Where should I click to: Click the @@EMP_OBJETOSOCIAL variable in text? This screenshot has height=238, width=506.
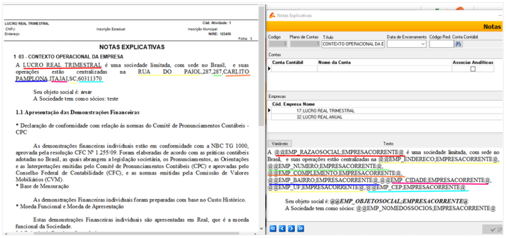399,201
